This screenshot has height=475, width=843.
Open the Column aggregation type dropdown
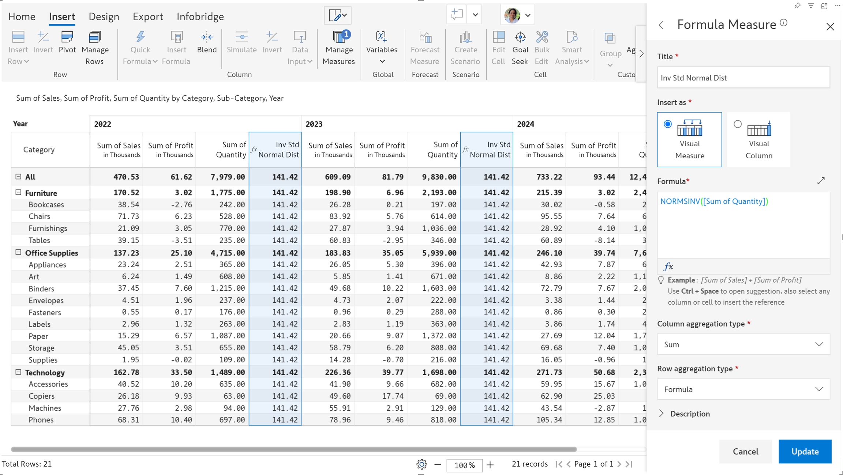743,344
